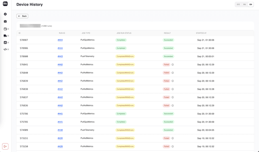Viewport: 259px width, 152px height.
Task: Show failure info for row 576841
Action: click(x=173, y=64)
